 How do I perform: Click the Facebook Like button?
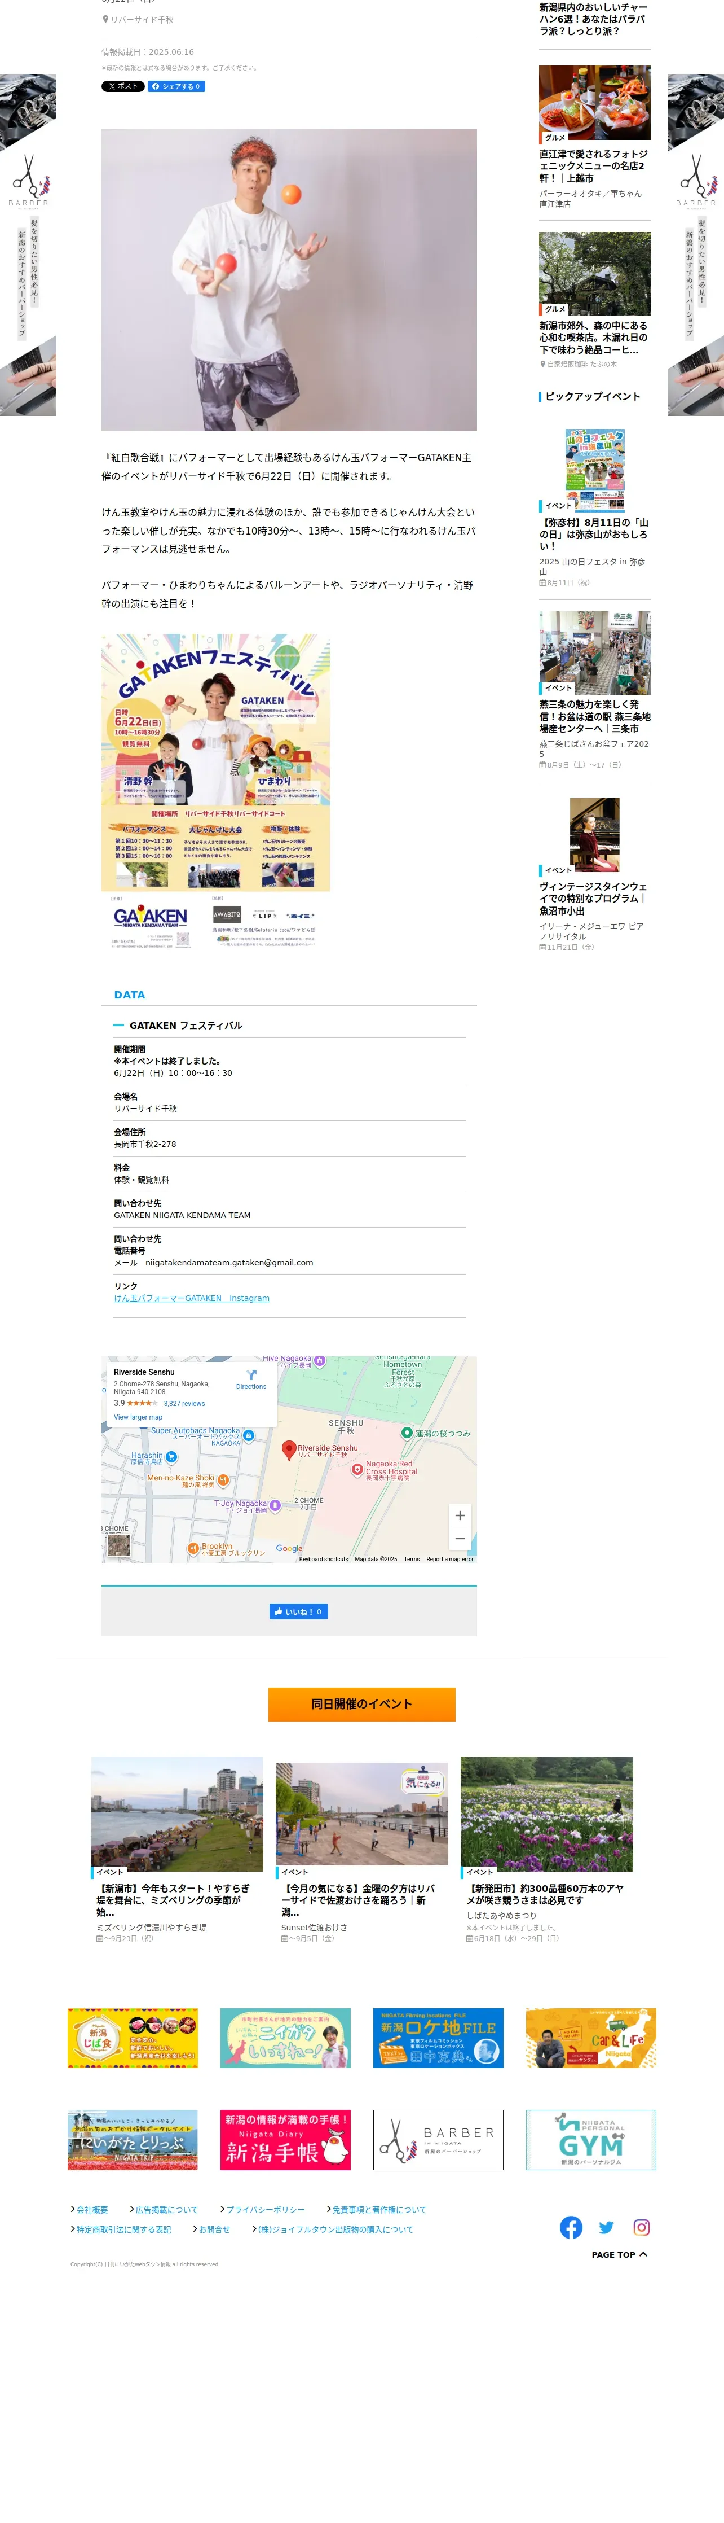tap(298, 1611)
